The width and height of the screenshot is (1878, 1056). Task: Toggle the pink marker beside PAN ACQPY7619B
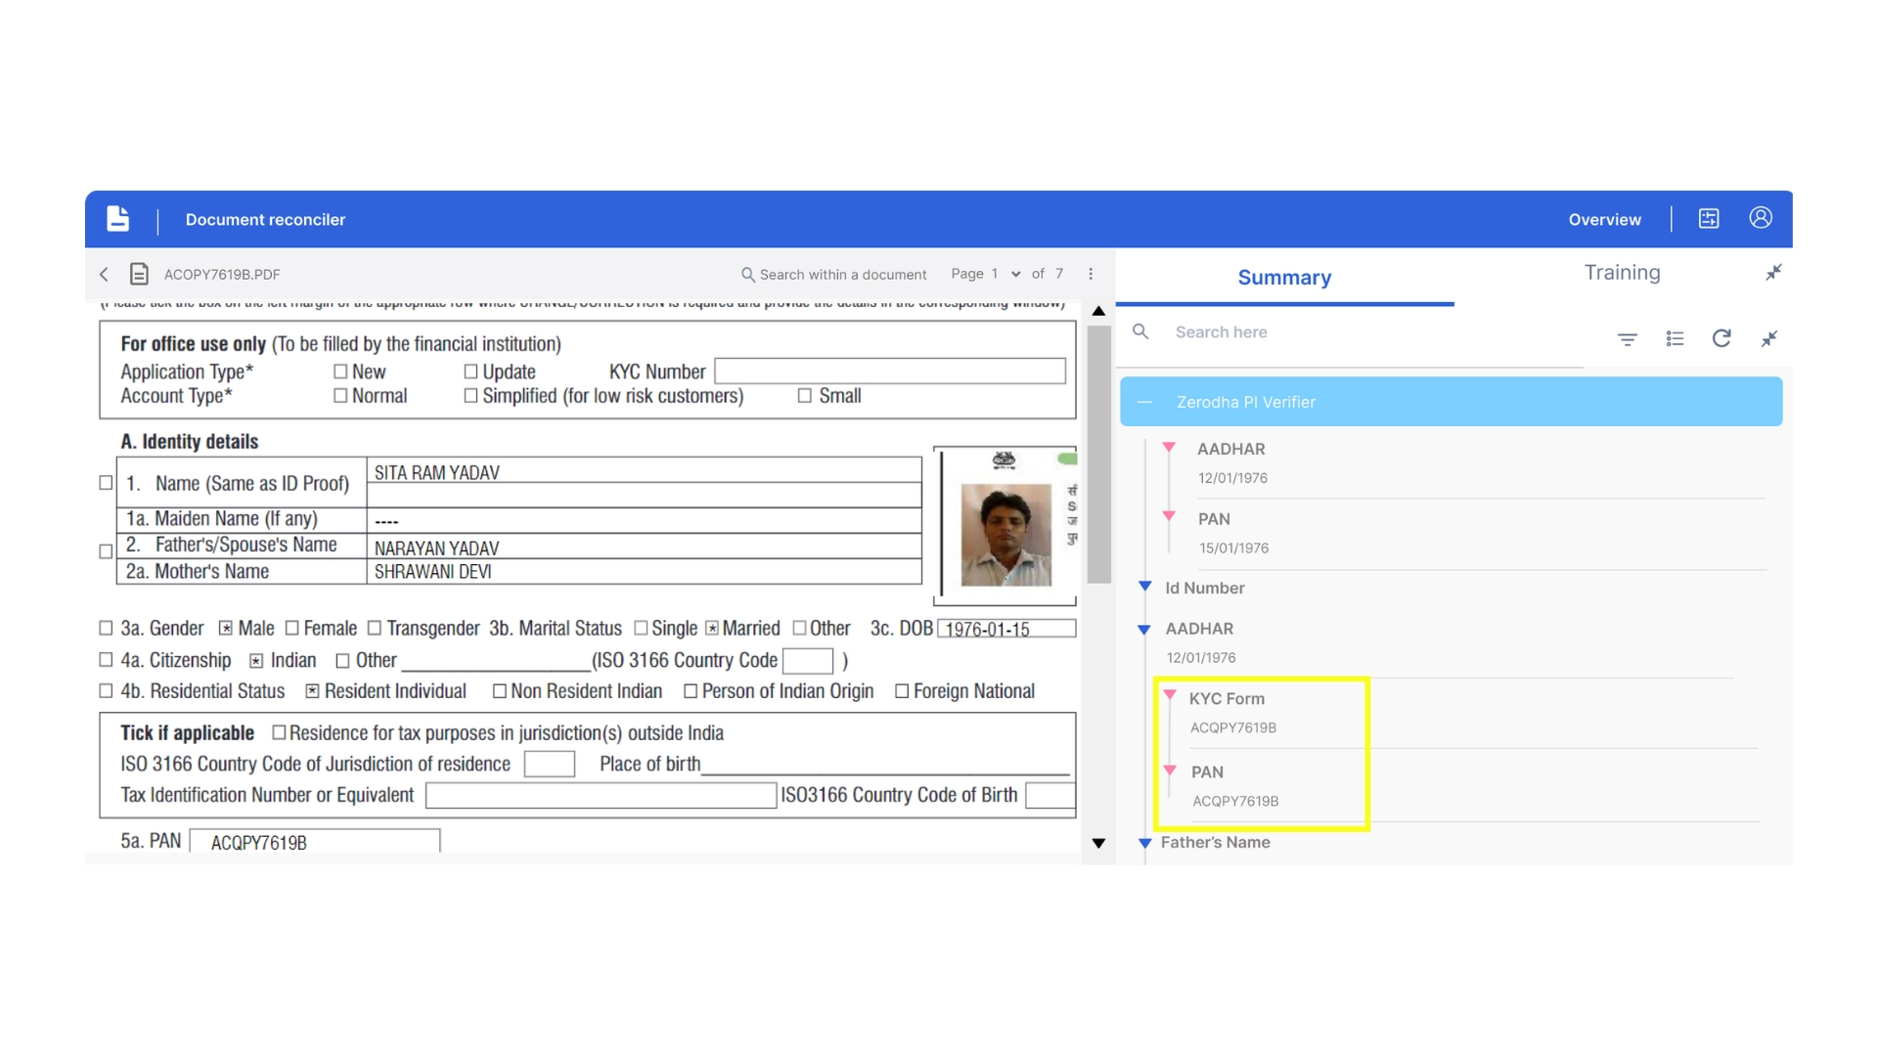[x=1169, y=770]
